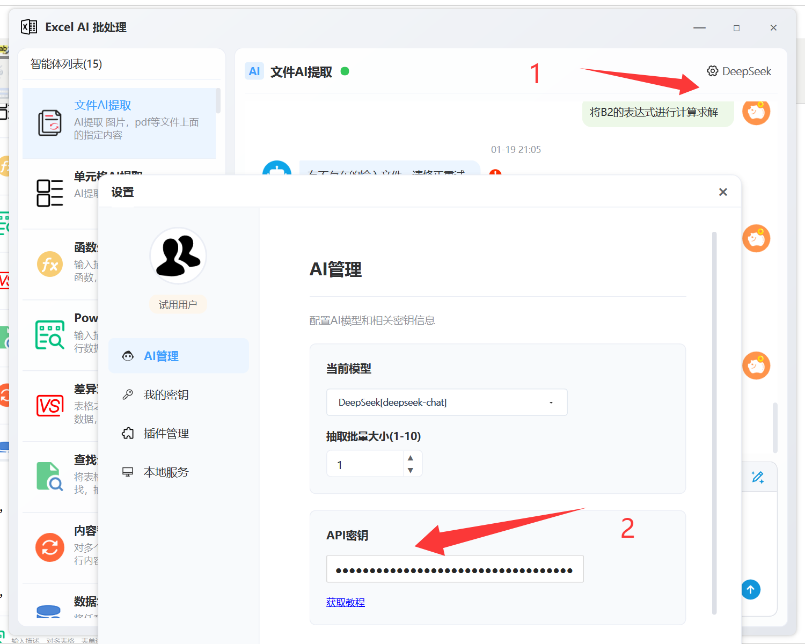Increase the 抽取批量大小 value with up arrow
The width and height of the screenshot is (805, 644).
point(411,458)
